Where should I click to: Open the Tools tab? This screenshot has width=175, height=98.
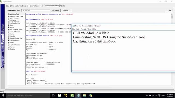click(x=41, y=6)
